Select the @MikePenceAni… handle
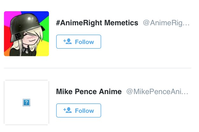The width and height of the screenshot is (199, 132). [157, 92]
